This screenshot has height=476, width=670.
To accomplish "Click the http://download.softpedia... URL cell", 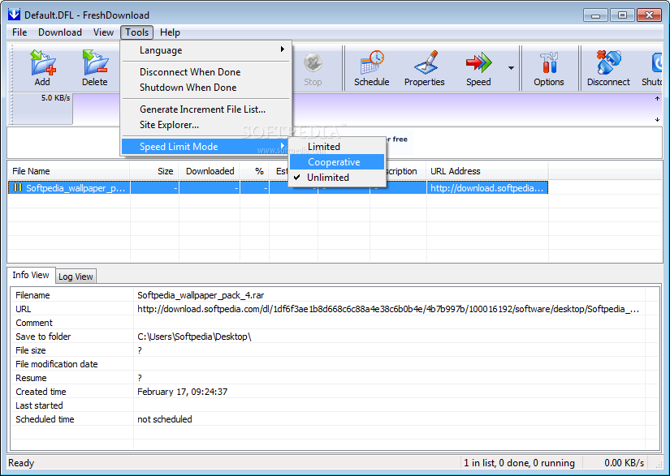I will click(x=487, y=187).
